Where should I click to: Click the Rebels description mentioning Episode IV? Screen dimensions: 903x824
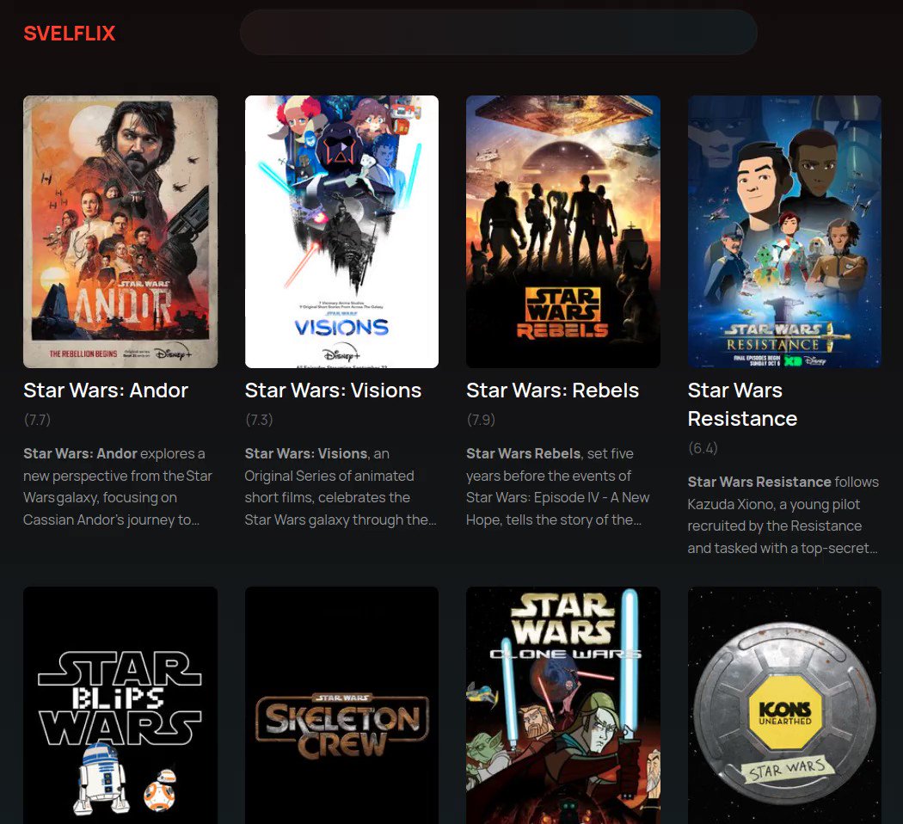[558, 487]
